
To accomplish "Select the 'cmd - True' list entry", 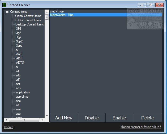I will (x=106, y=11).
